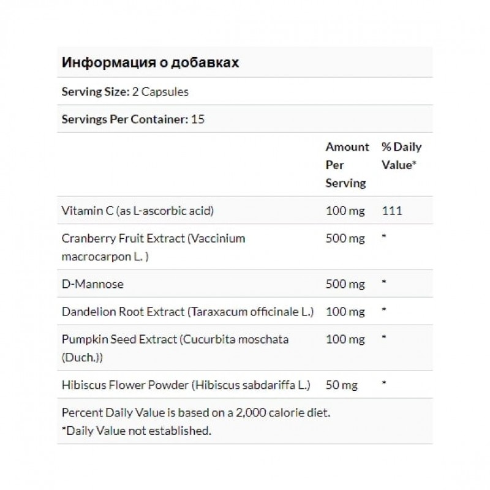Click the "% Daily Value*" column header
The width and height of the screenshot is (490, 490).
[401, 156]
